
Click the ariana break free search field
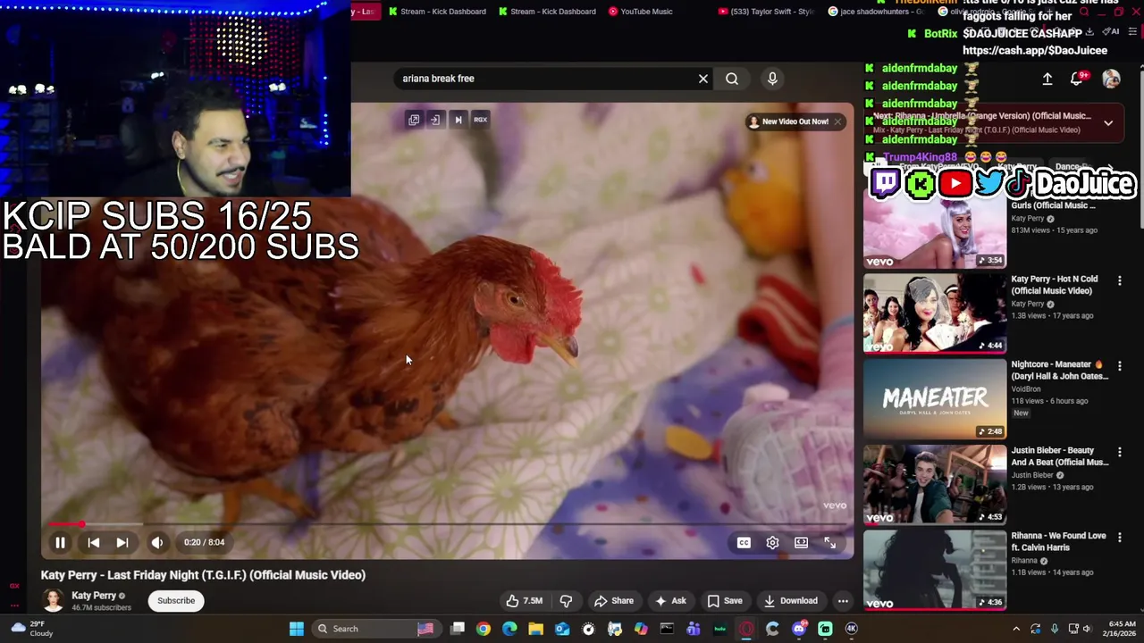(545, 79)
